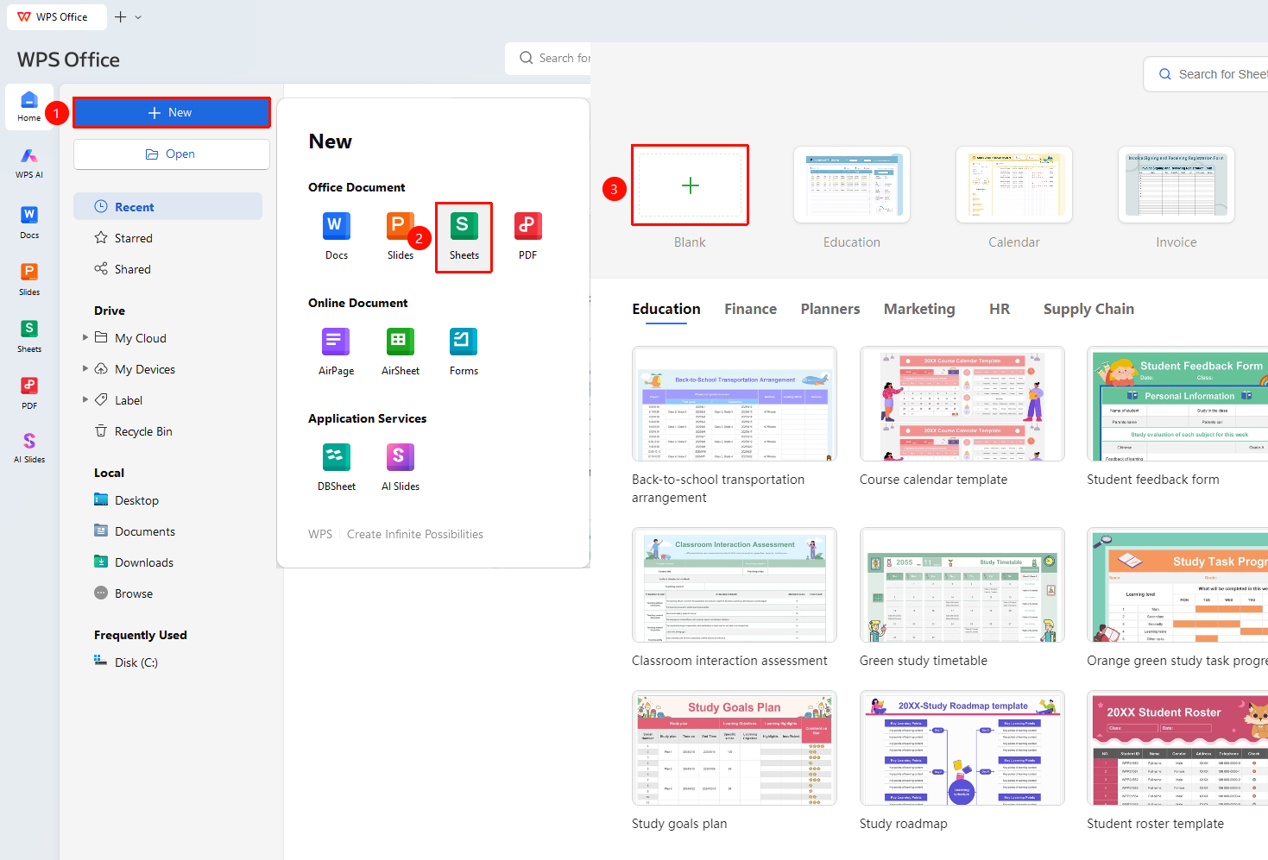Click the Open button
This screenshot has width=1268, height=860.
point(171,154)
